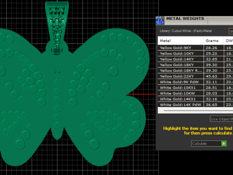Click the Use Object button
Screen dimensions: 233x175
(x=221, y=119)
